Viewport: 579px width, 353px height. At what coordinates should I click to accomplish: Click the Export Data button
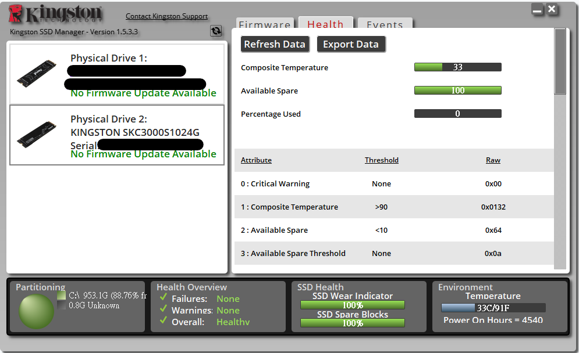(351, 44)
